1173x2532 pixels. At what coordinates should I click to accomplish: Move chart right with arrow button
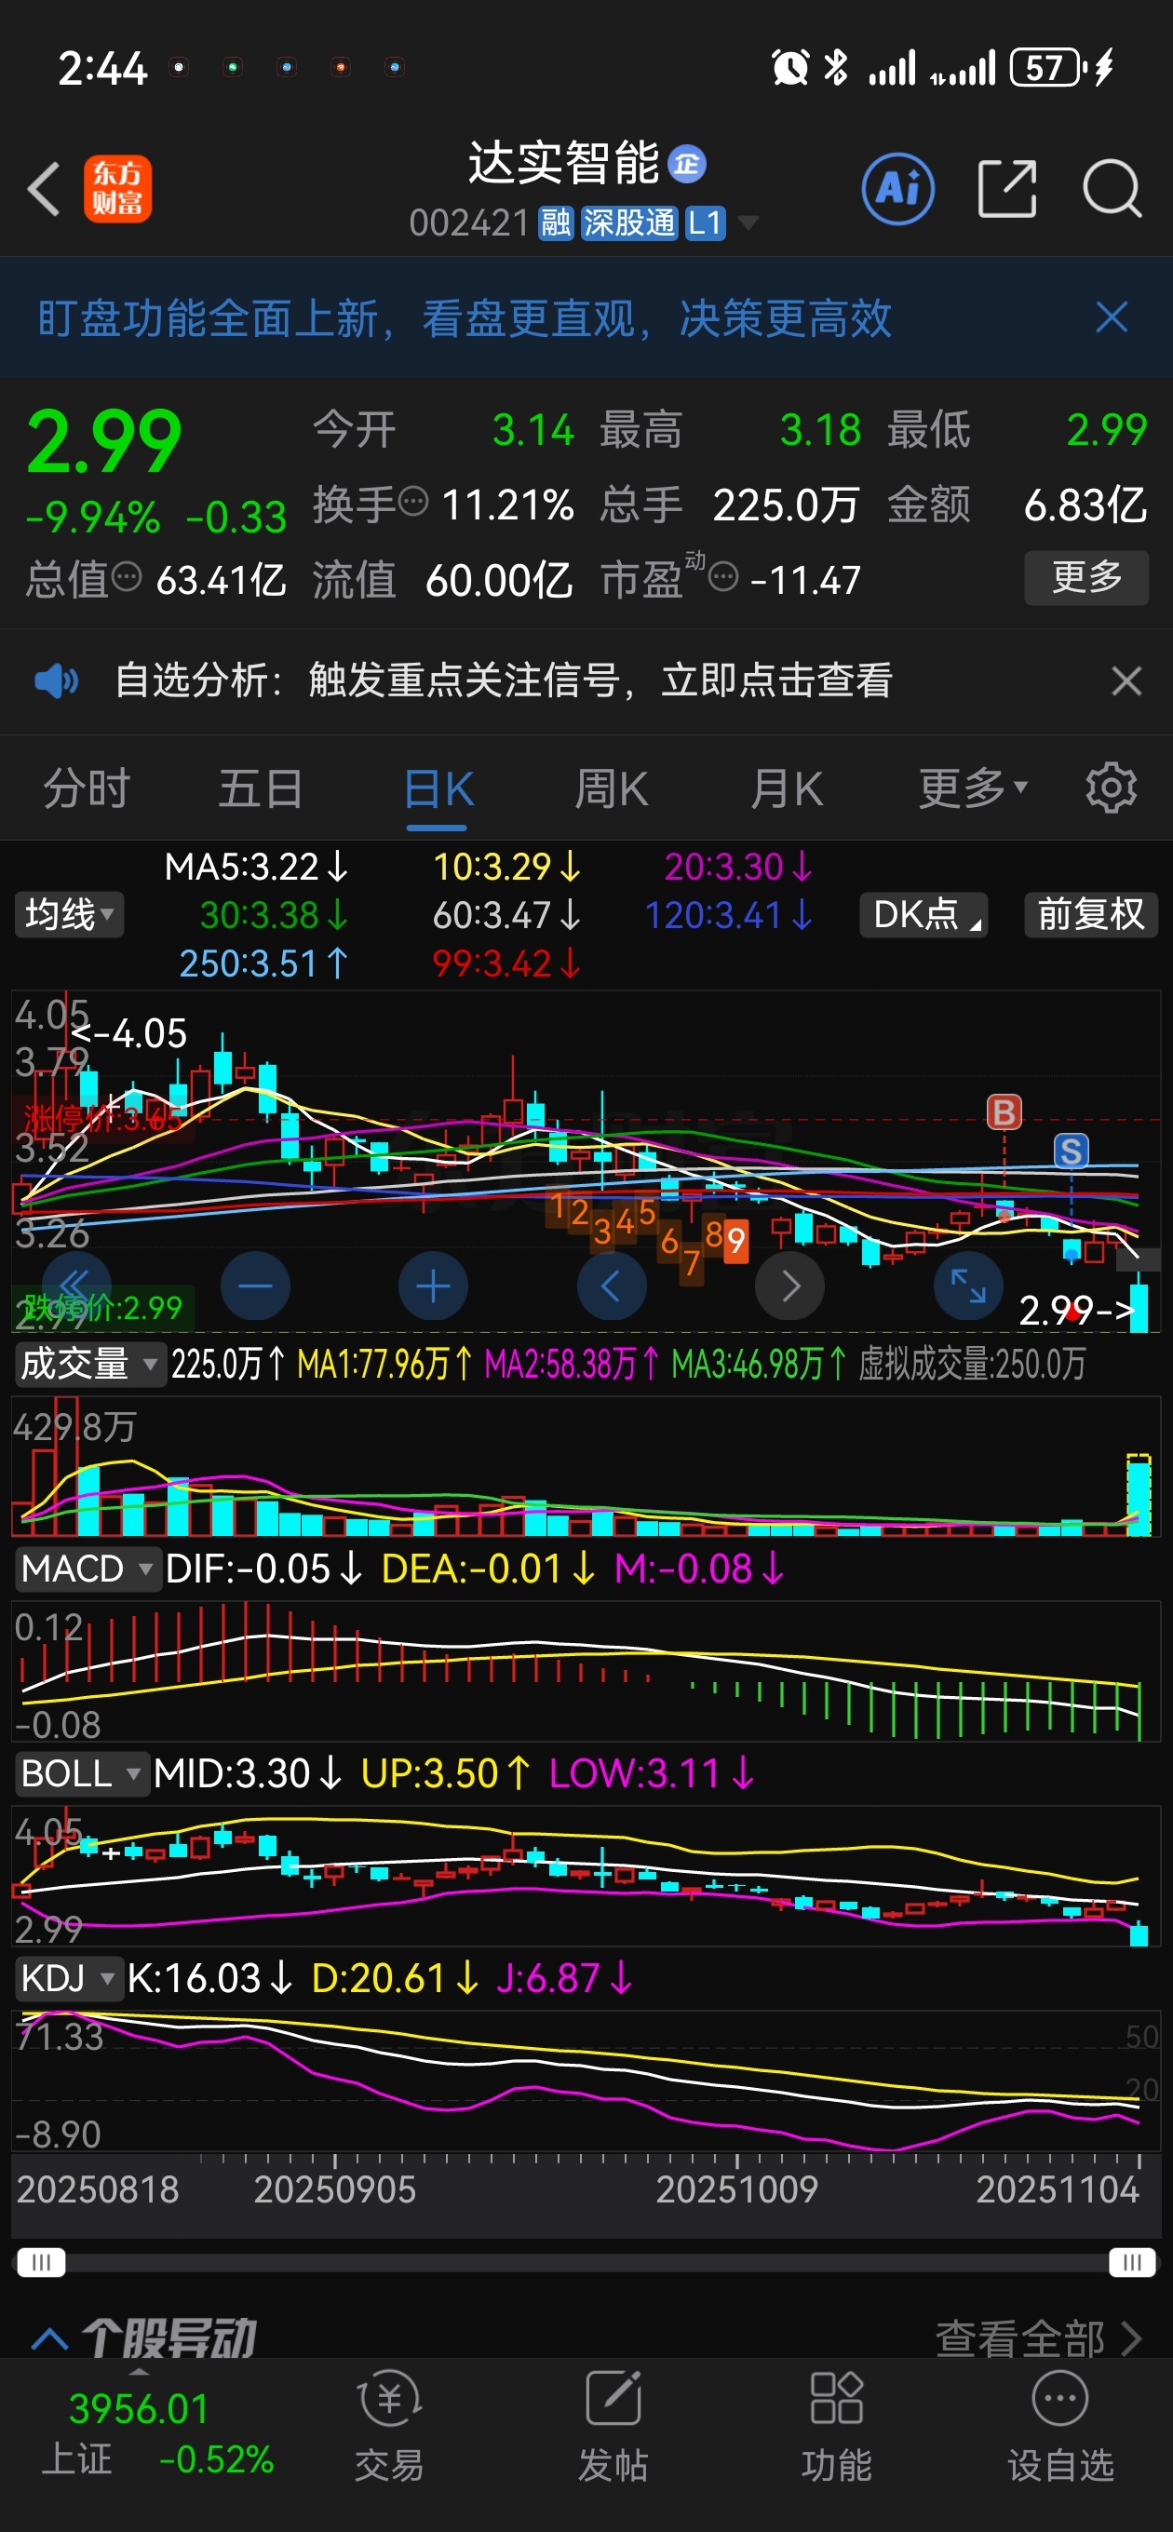point(789,1286)
